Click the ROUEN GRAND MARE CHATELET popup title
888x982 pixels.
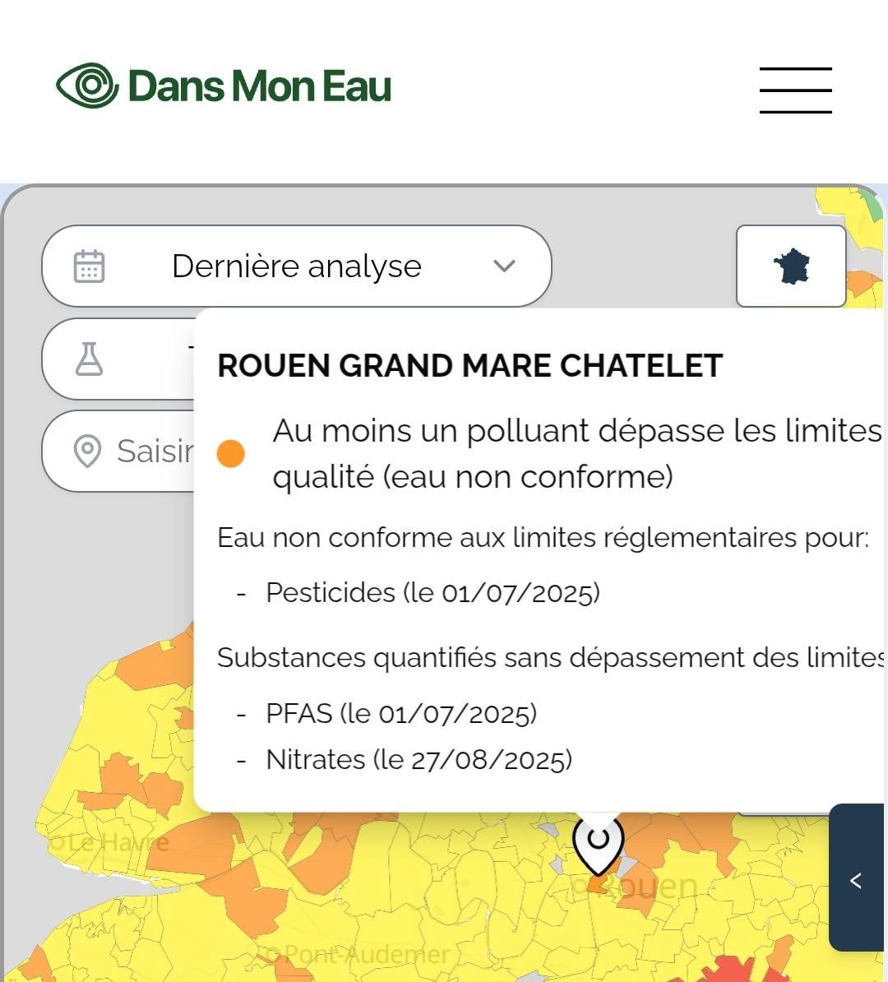(x=469, y=366)
